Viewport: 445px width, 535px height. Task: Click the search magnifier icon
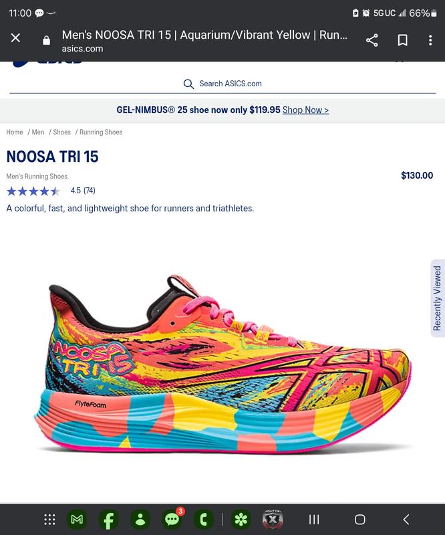[x=188, y=84]
